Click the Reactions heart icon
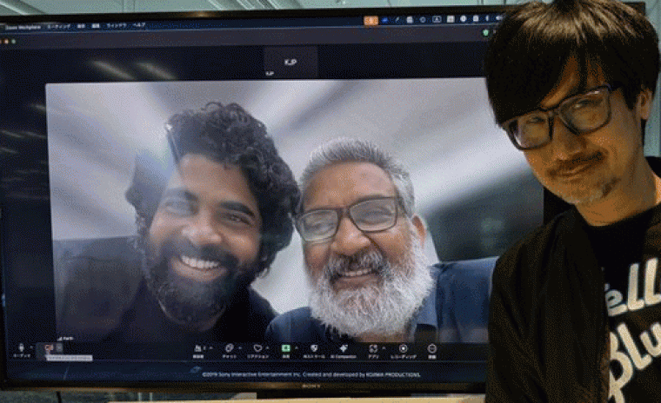Screen dimensions: 661x403 coord(257,347)
